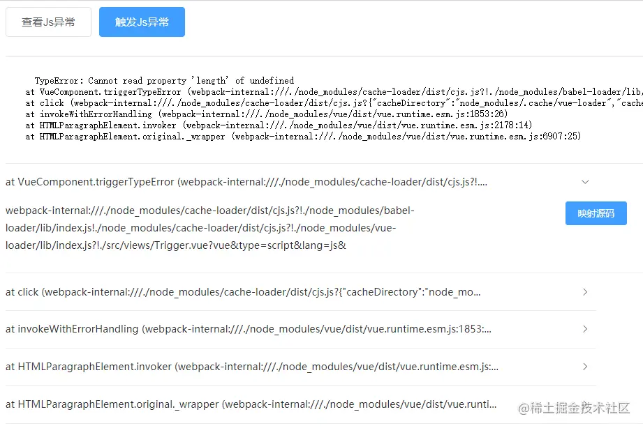Select the vue.runtime.esm.js:1853:26 stack trace line
Image resolution: width=643 pixels, height=428 pixels.
[x=266, y=114]
